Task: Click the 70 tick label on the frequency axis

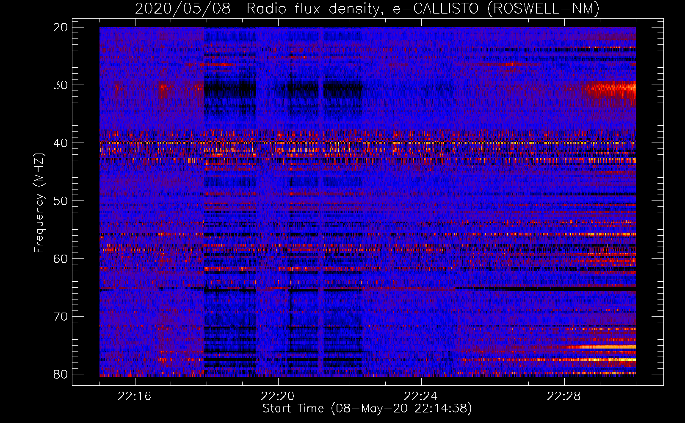Action: [x=61, y=317]
